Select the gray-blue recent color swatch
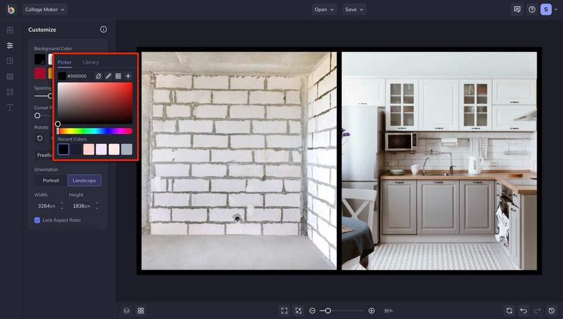Image resolution: width=563 pixels, height=319 pixels. pos(126,149)
